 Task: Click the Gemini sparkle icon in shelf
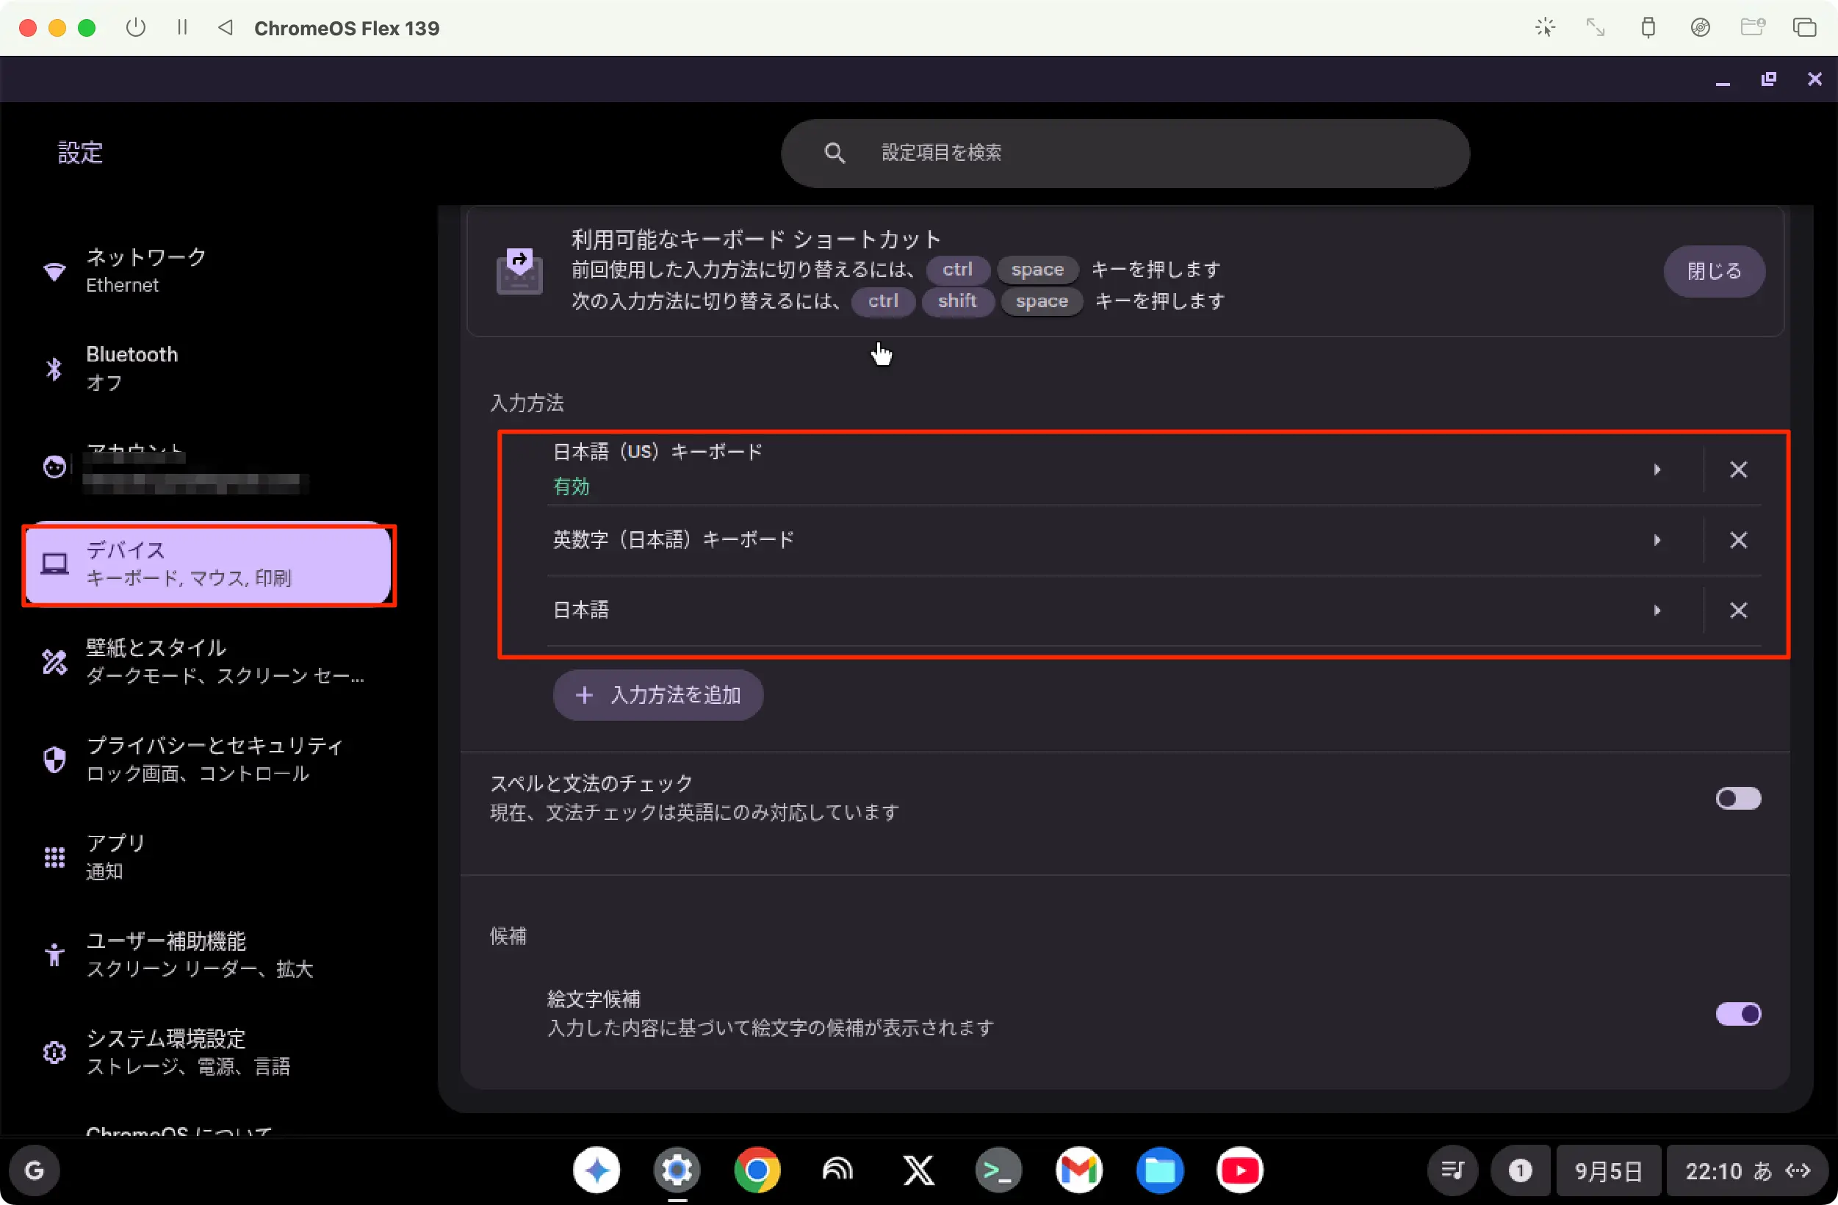tap(597, 1171)
